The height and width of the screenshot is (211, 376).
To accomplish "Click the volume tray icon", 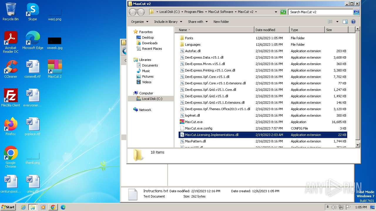I will click(334, 207).
